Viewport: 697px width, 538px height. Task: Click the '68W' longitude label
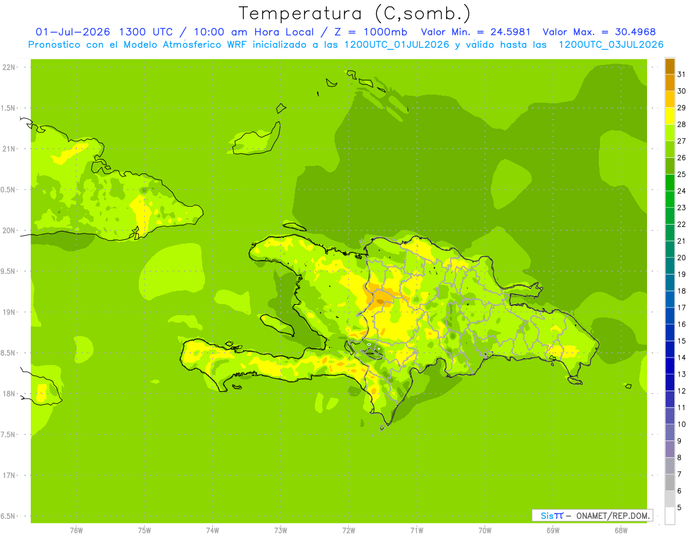click(x=621, y=530)
